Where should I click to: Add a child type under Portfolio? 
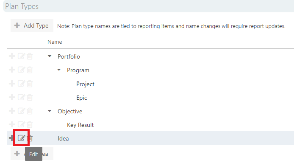tap(12, 56)
